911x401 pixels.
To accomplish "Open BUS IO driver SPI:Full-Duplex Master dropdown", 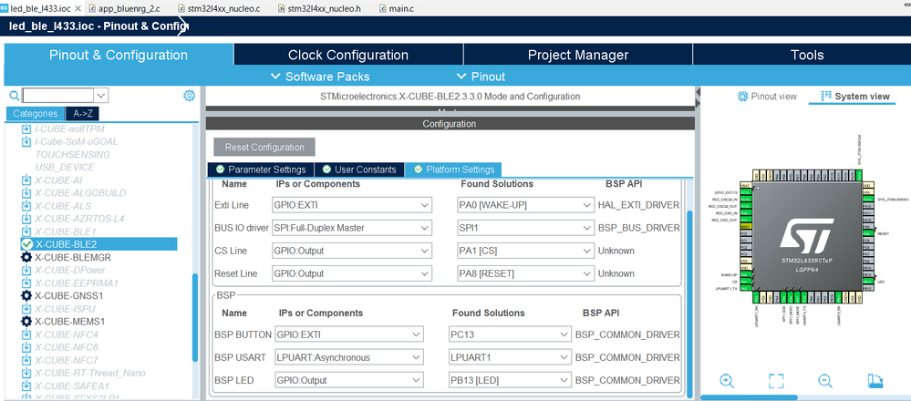I will pyautogui.click(x=352, y=228).
